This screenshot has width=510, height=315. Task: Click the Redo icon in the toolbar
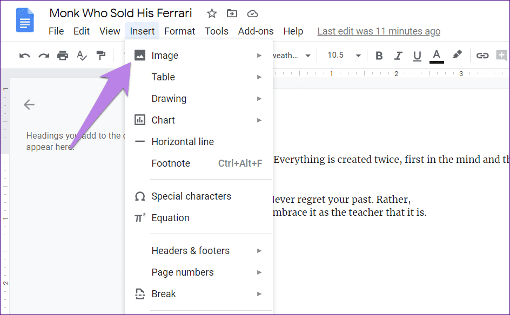tap(43, 55)
